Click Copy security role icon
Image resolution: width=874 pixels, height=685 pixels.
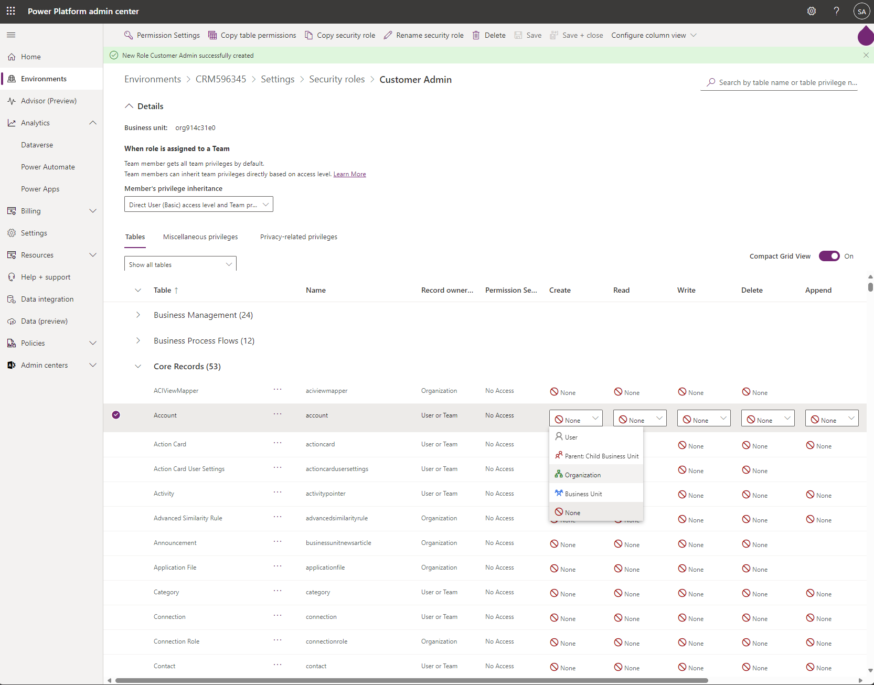(309, 35)
